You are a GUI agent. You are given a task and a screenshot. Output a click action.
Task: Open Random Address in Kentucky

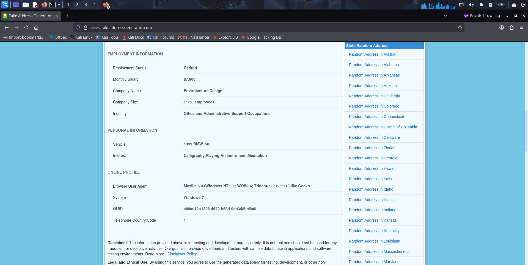tap(374, 231)
